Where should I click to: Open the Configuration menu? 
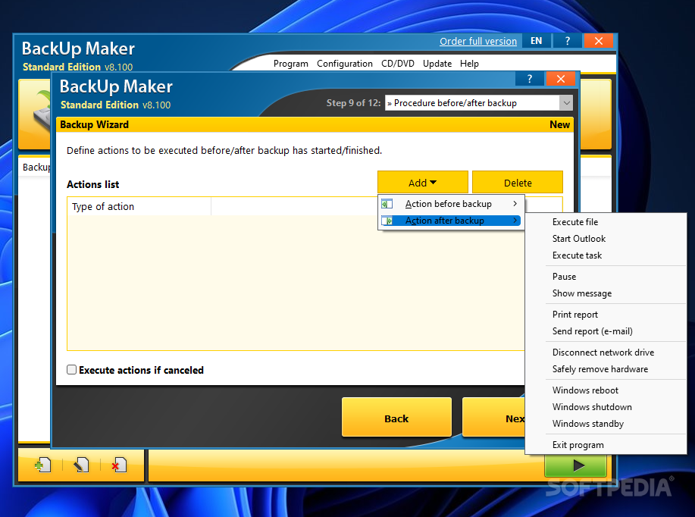click(x=344, y=64)
